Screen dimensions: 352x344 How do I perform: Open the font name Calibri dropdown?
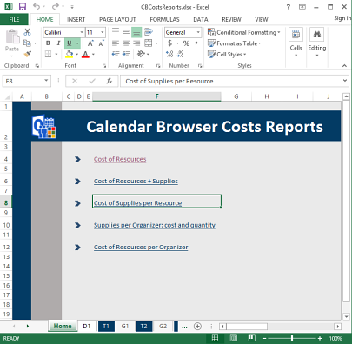coord(82,32)
